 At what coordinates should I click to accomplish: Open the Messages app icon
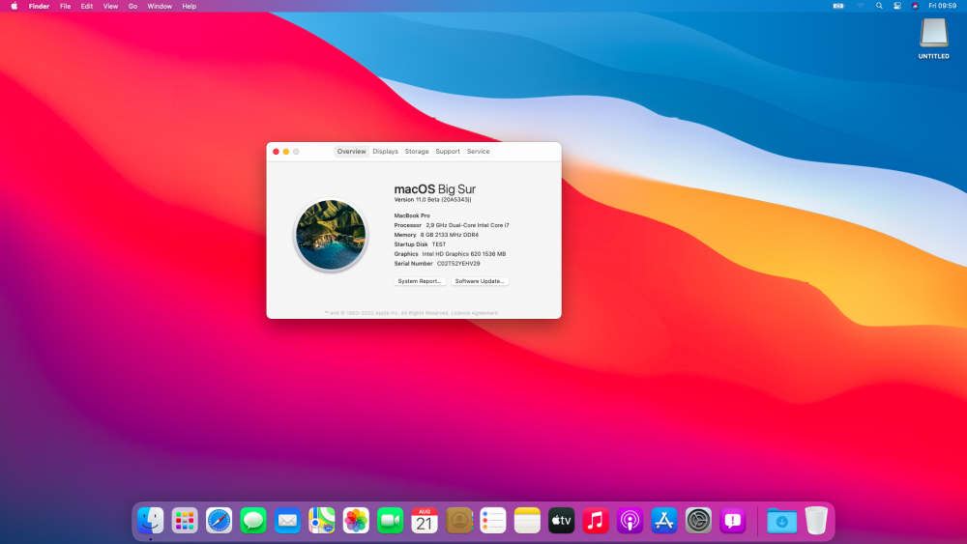tap(253, 521)
